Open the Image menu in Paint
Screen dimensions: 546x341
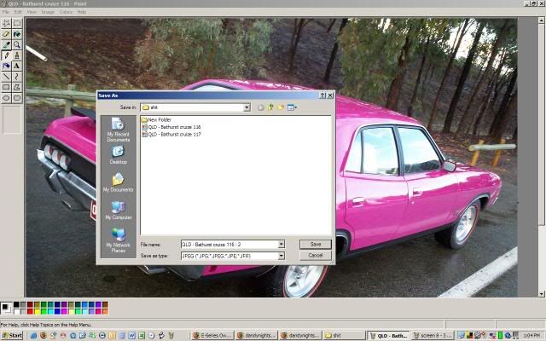point(48,12)
